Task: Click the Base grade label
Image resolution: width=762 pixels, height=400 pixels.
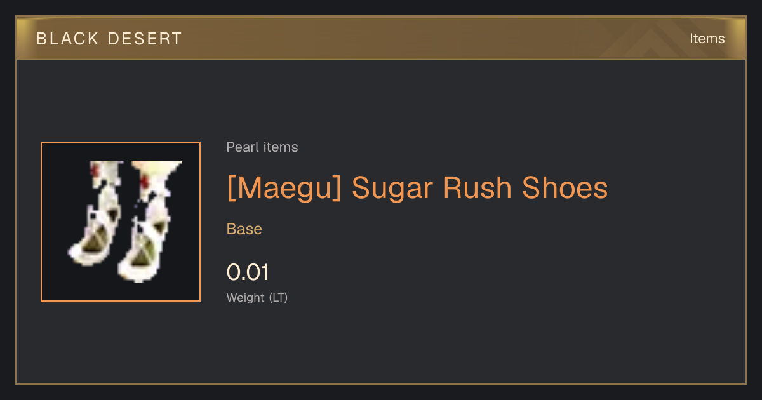Action: 244,229
